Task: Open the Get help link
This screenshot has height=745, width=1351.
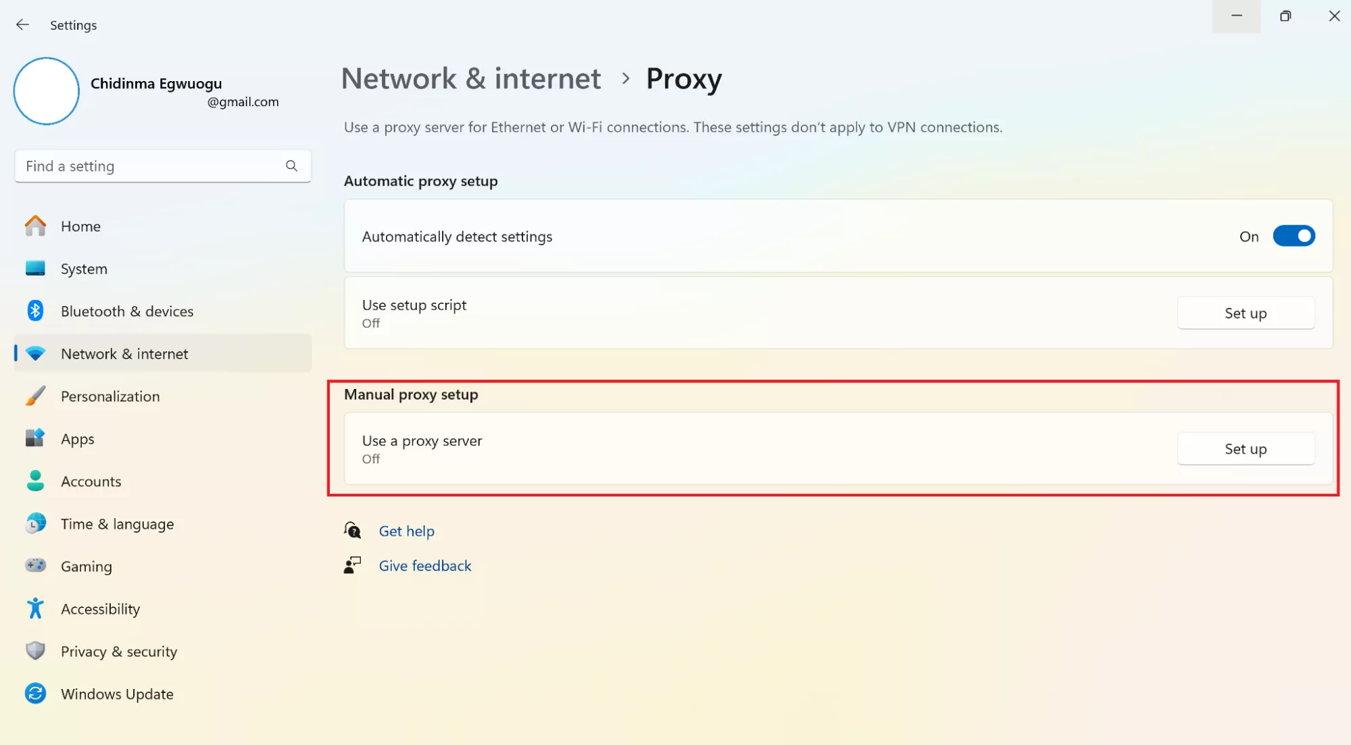Action: point(406,532)
